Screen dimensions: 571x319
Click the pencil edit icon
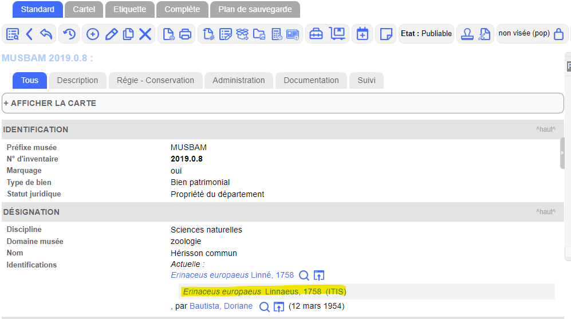pos(111,34)
